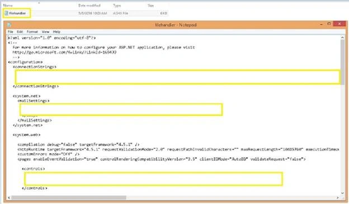349x204 pixels.
Task: Click the opening <mailSettings> tag
Action: coord(34,101)
